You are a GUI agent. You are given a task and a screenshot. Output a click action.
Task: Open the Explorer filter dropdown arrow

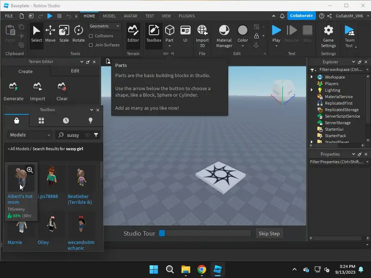point(367,69)
